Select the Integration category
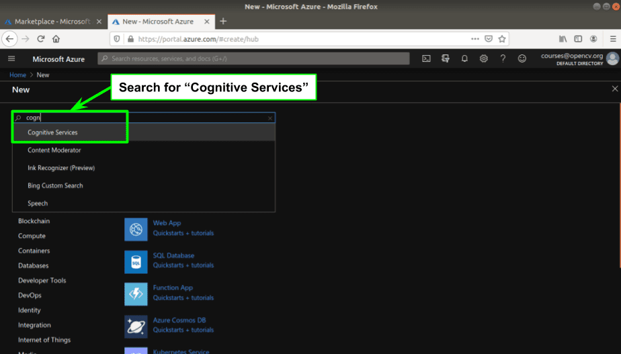This screenshot has width=621, height=354. point(34,325)
